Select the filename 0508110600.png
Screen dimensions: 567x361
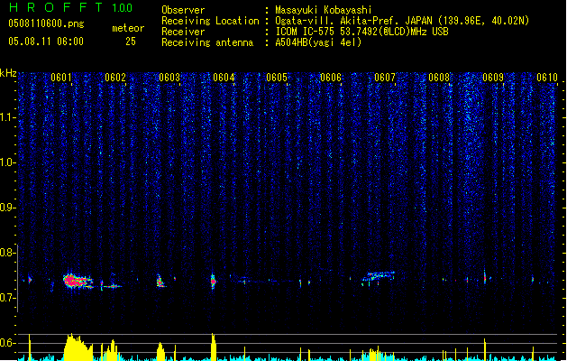[x=46, y=23]
